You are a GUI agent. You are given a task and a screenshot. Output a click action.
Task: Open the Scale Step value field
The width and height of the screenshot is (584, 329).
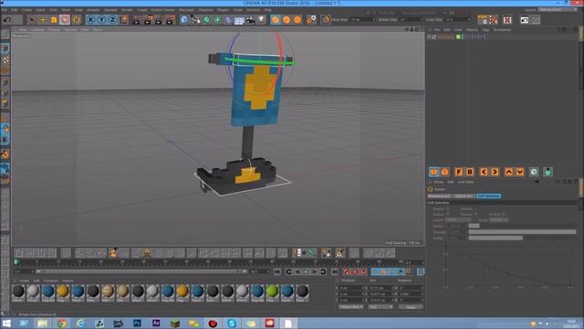(457, 20)
